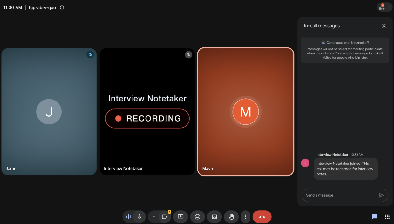Open the audio visual effects indicator
This screenshot has height=224, width=394.
tap(128, 217)
